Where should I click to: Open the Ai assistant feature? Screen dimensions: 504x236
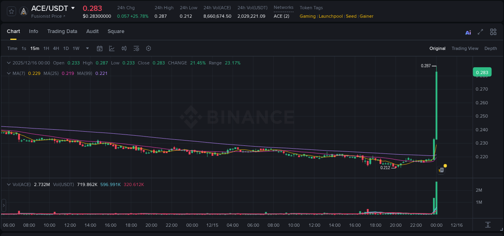[468, 32]
